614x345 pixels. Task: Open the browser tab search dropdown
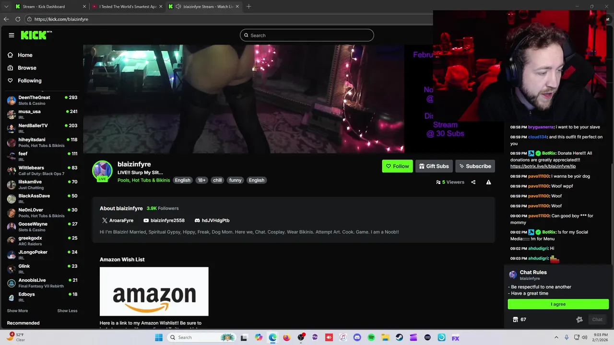point(6,7)
